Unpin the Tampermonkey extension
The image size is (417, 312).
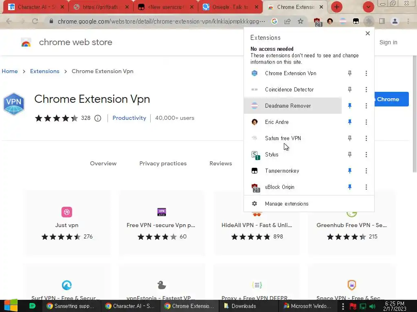click(350, 171)
